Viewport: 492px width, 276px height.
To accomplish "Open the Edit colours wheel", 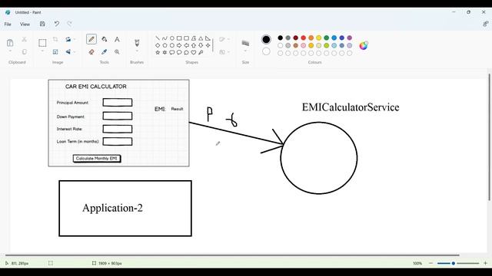I will (x=364, y=46).
